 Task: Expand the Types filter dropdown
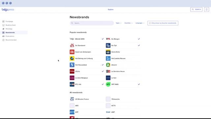[119, 23]
